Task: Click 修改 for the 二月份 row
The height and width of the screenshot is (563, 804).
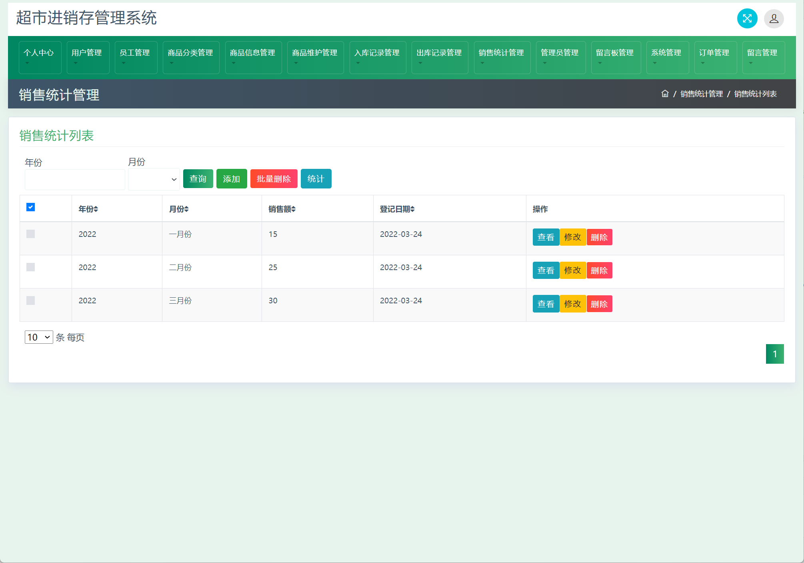Action: (572, 270)
